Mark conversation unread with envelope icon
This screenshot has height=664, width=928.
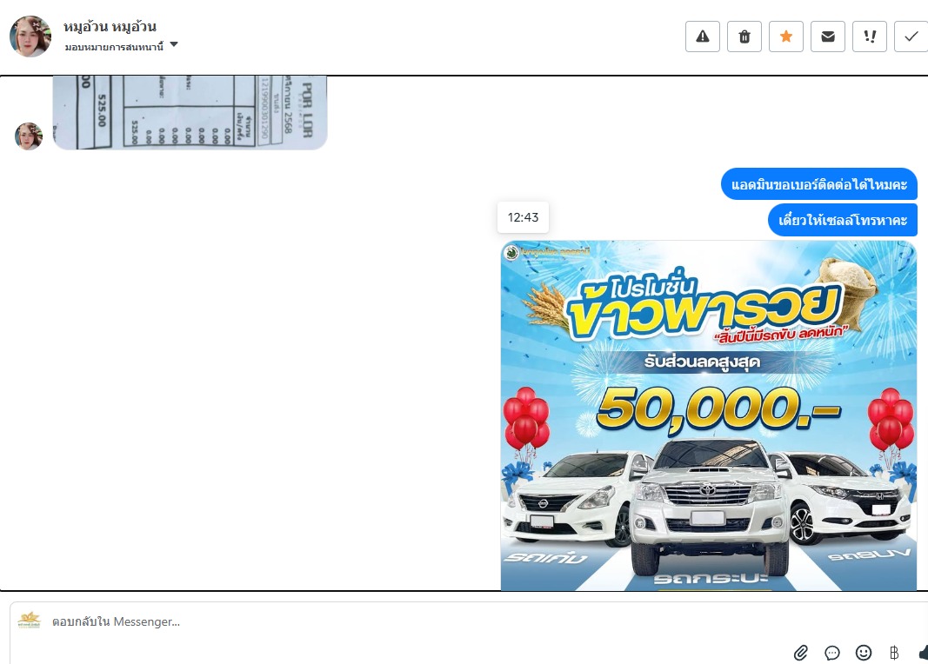tap(828, 37)
